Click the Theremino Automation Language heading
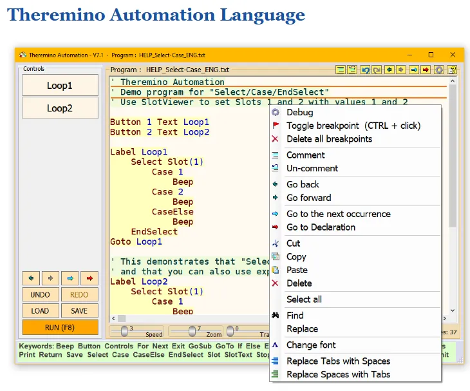 [156, 14]
